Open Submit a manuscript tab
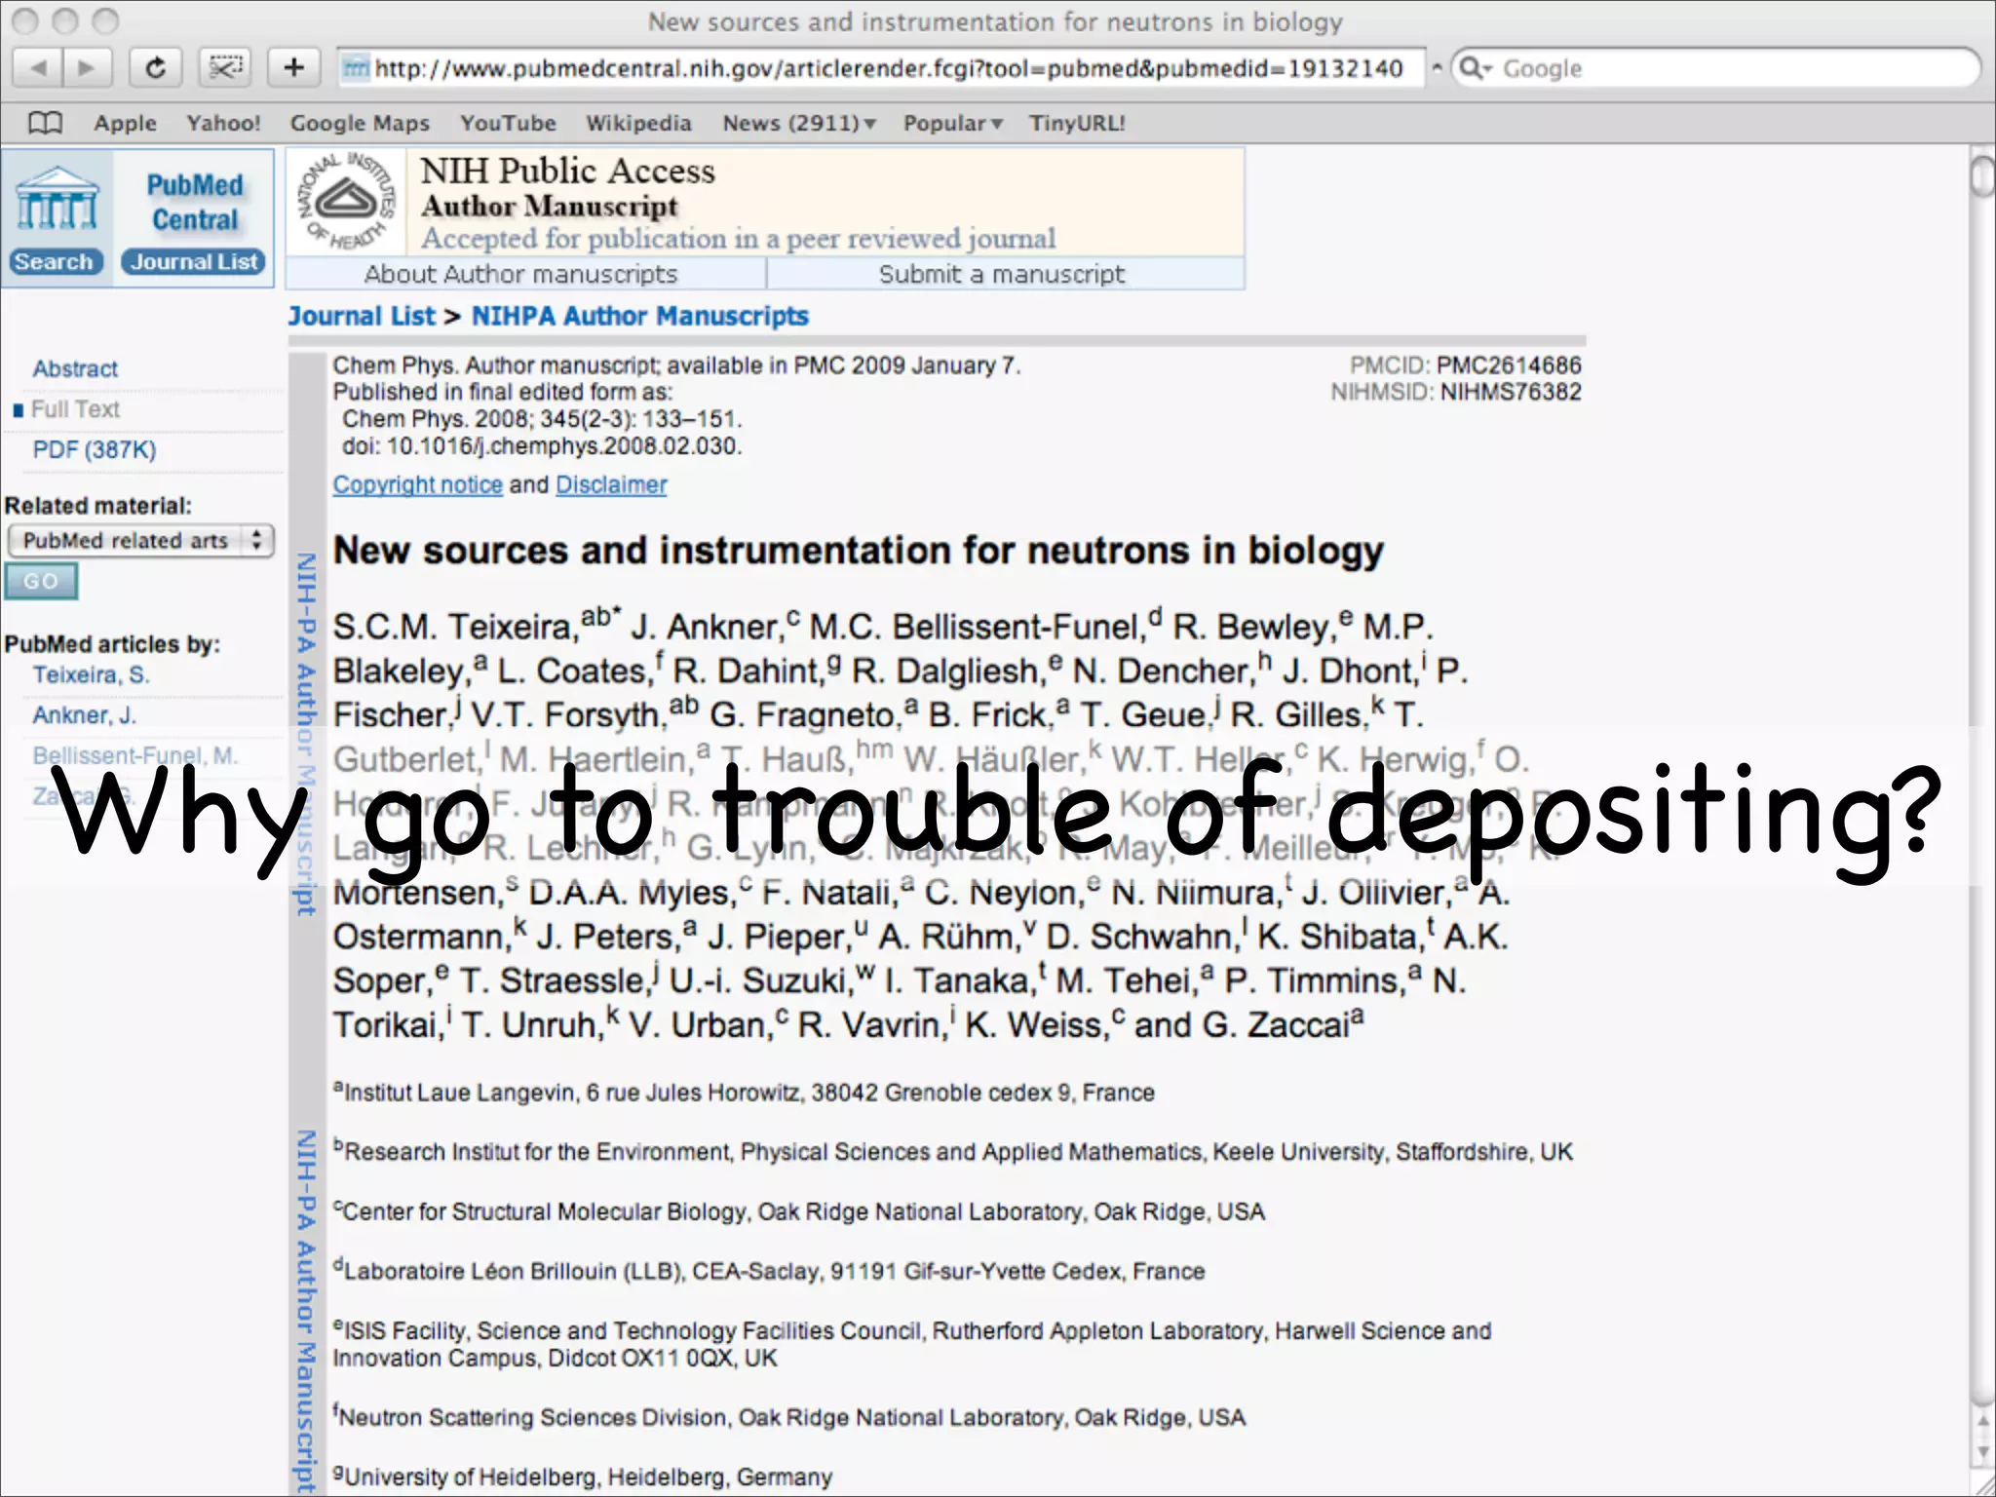1996x1497 pixels. pyautogui.click(x=1005, y=274)
